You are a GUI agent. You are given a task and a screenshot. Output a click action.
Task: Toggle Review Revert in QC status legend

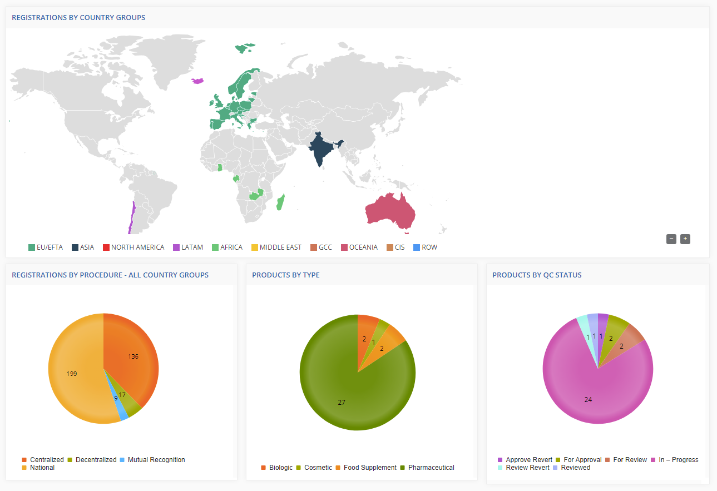523,468
